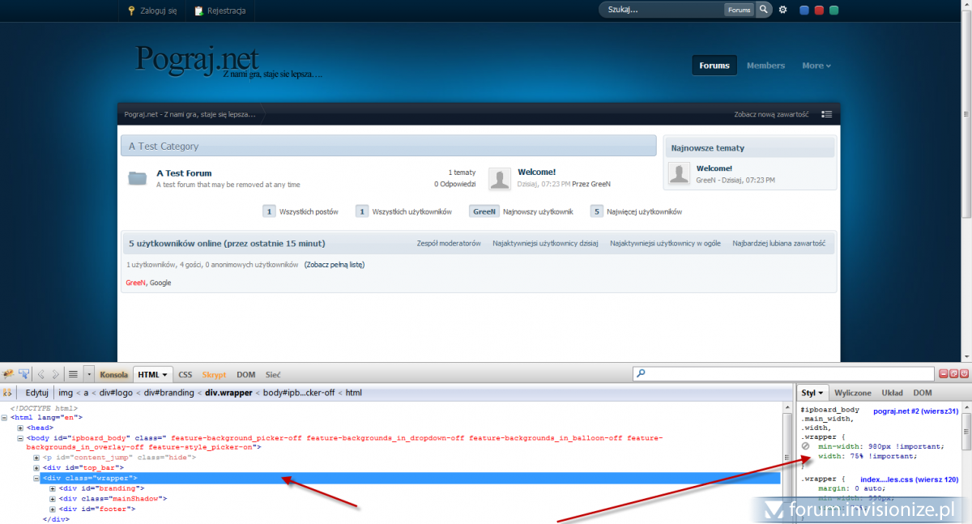
Task: Open the dropdown arrow beside the list icon
Action: (x=88, y=374)
